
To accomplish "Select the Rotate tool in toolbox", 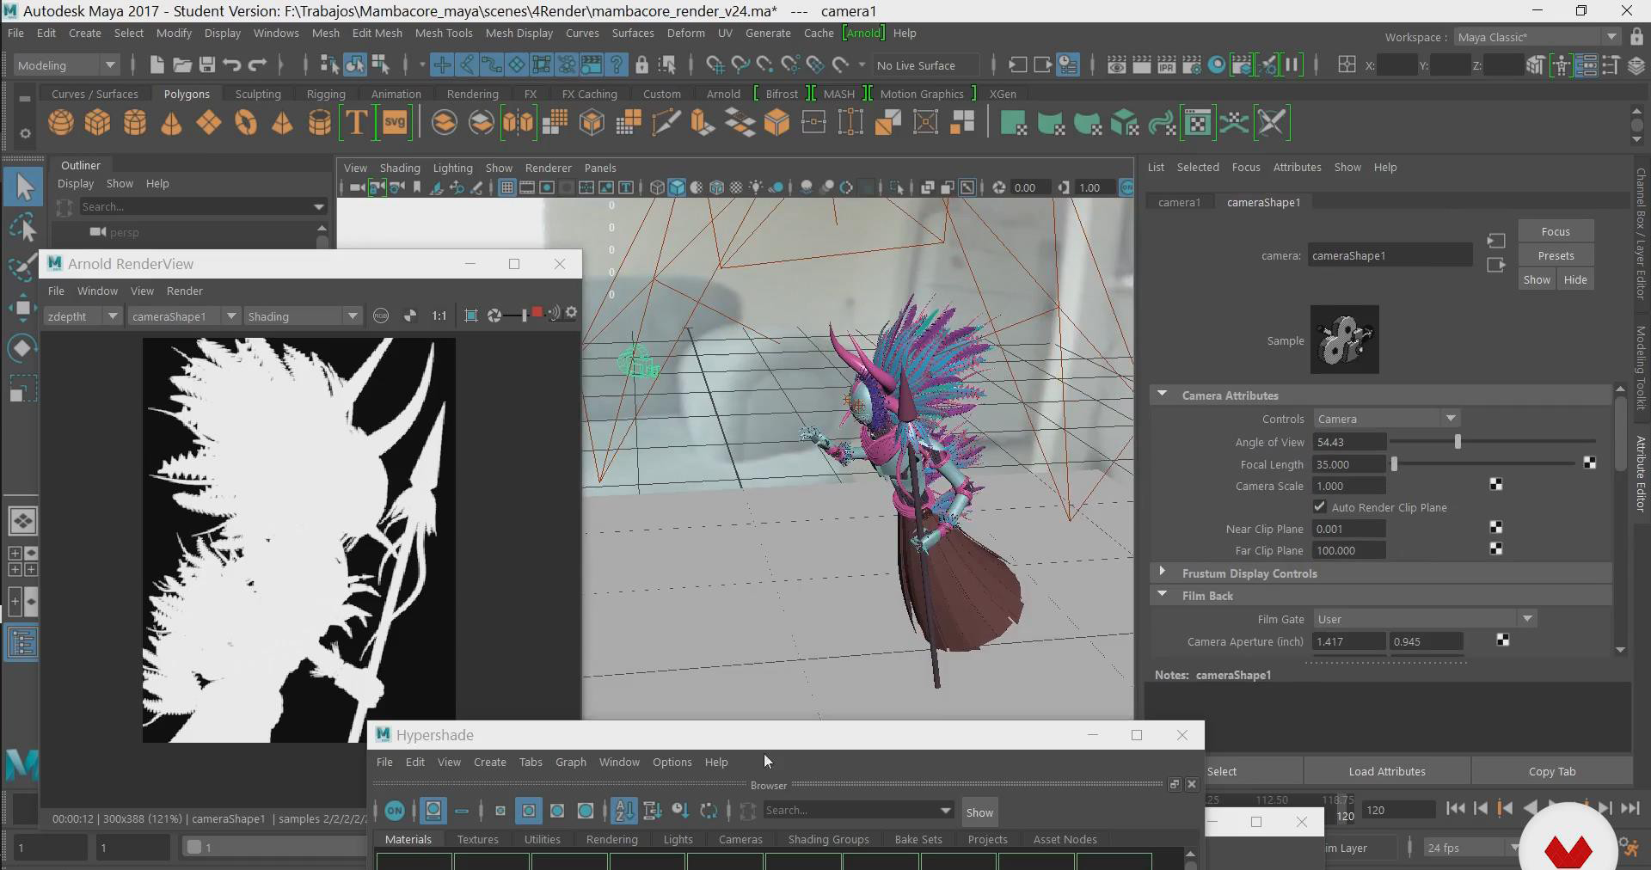I will pos(23,347).
